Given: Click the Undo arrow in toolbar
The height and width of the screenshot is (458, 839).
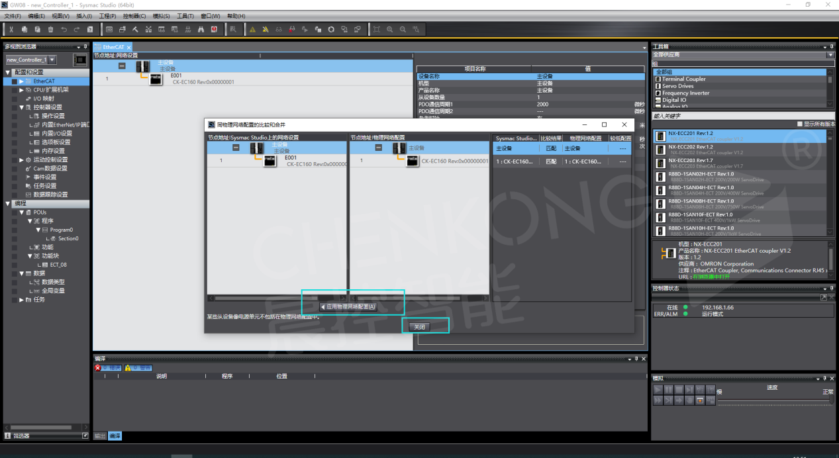Looking at the screenshot, I should pos(64,29).
